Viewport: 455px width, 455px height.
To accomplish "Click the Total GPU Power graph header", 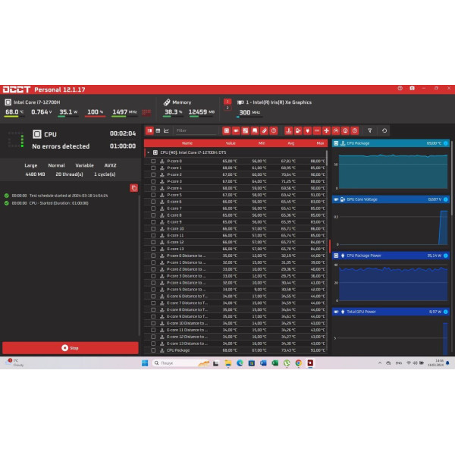I will pos(391,312).
